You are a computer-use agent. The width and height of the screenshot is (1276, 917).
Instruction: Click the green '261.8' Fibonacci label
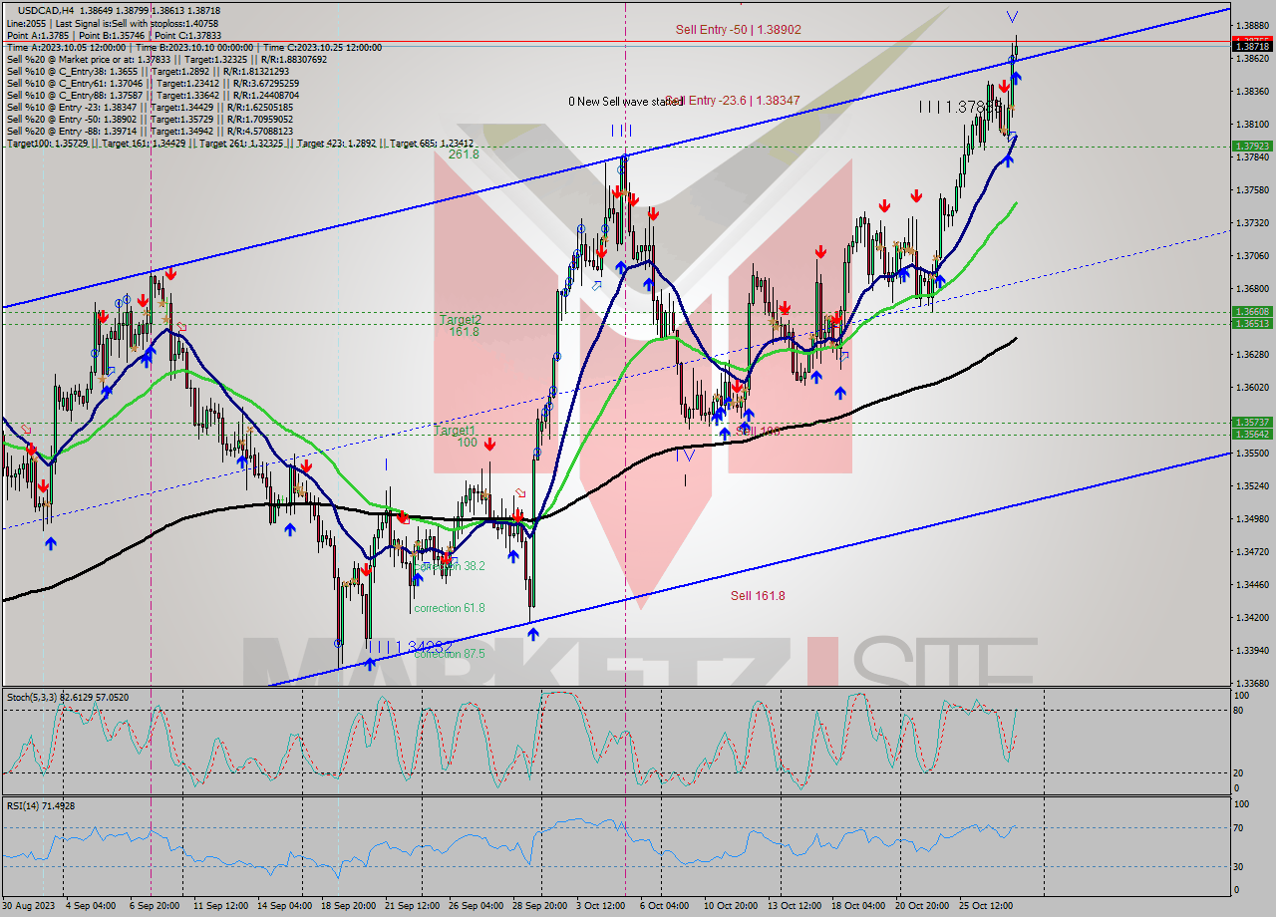point(464,154)
